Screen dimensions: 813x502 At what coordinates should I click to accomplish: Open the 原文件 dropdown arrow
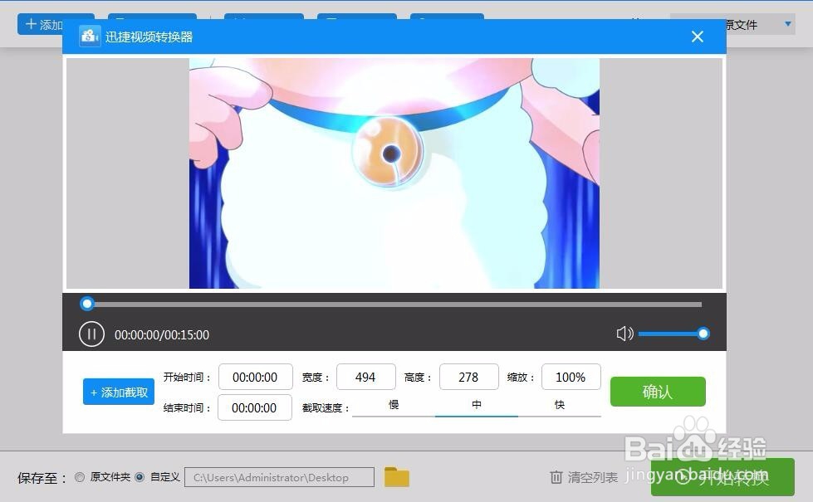pyautogui.click(x=787, y=24)
